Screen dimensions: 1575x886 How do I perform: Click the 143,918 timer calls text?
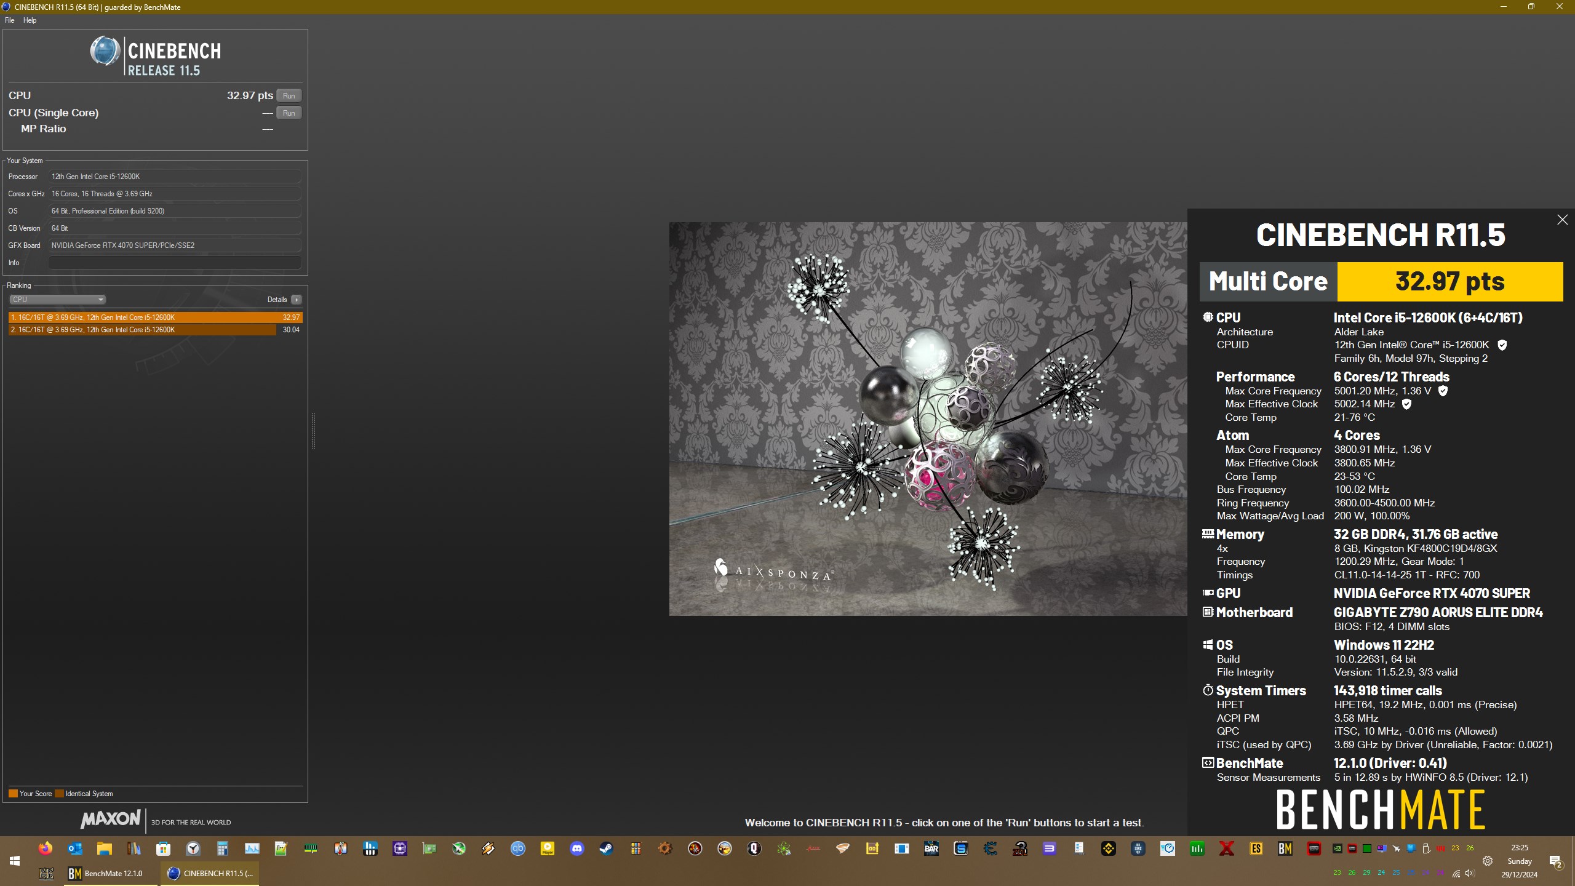click(1387, 691)
